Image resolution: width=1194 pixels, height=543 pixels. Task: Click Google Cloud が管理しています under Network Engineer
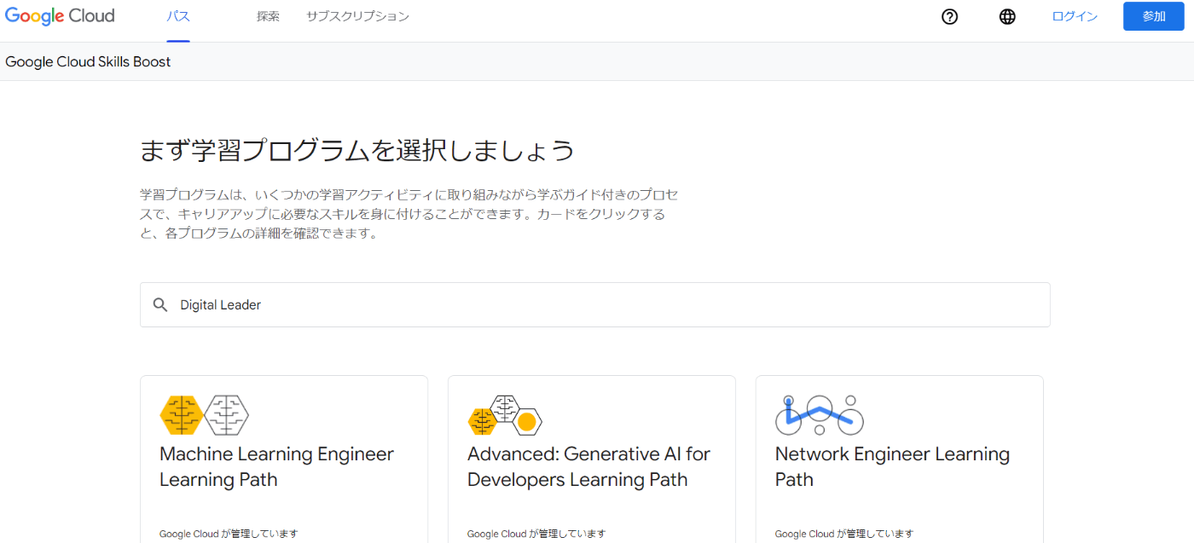tap(844, 534)
